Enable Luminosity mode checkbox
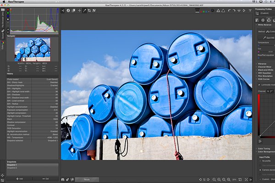This screenshot has width=275, height=183. [260, 85]
